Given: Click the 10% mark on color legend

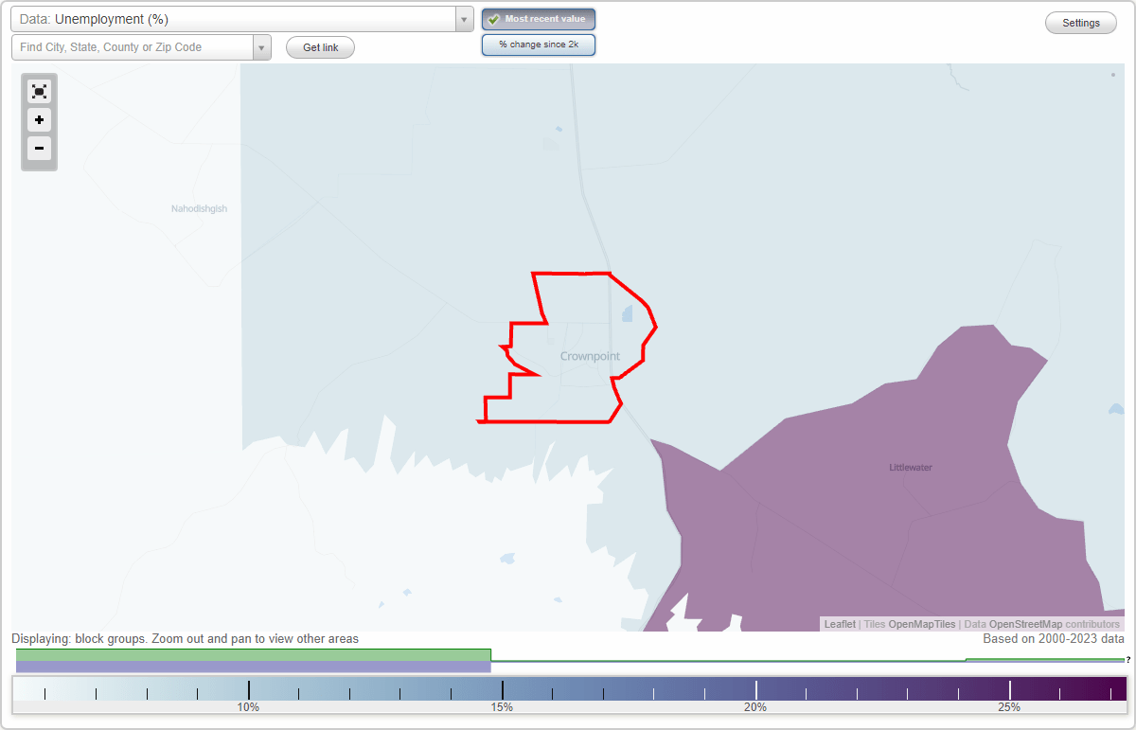Looking at the screenshot, I should click(x=248, y=707).
